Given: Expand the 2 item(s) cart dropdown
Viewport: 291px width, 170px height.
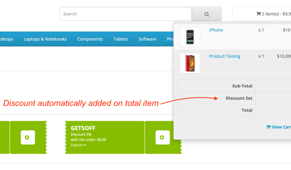Looking at the screenshot, I should (261, 14).
